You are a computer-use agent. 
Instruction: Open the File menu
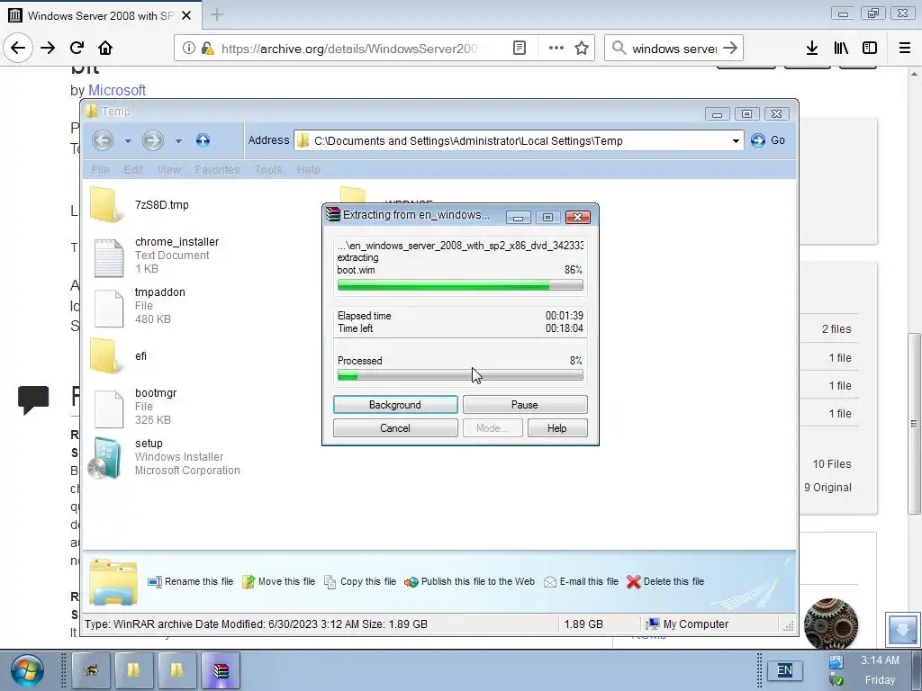pyautogui.click(x=100, y=170)
